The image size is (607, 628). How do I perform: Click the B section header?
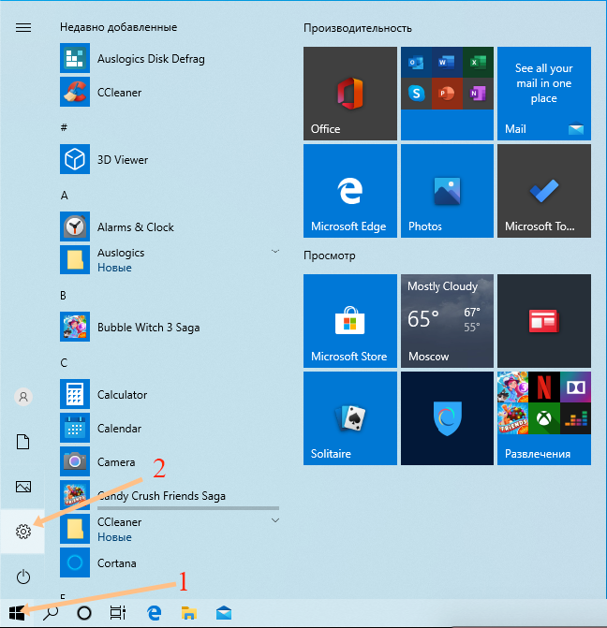pyautogui.click(x=63, y=296)
